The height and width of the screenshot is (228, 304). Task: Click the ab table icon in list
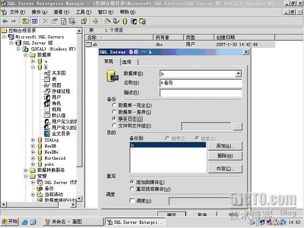pyautogui.click(x=88, y=45)
